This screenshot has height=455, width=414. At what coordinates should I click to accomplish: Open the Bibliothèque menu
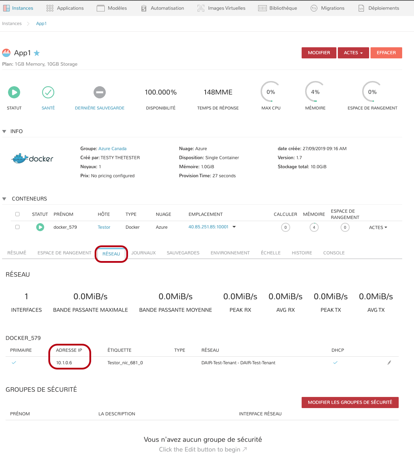(x=278, y=8)
